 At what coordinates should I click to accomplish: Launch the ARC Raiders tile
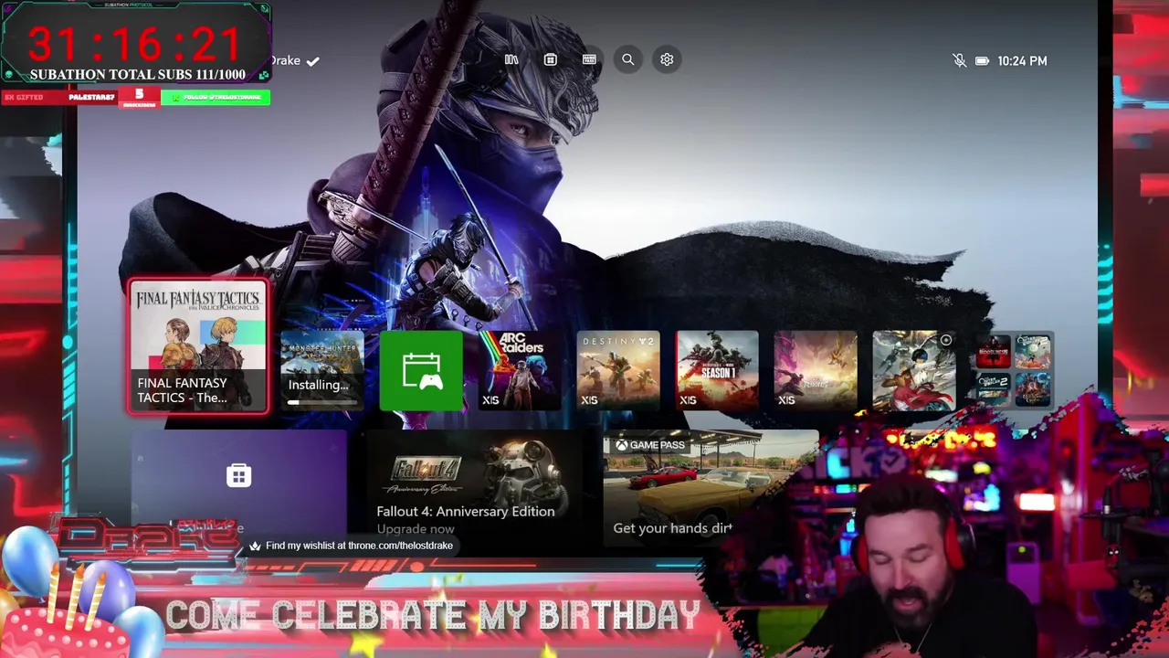(x=520, y=370)
